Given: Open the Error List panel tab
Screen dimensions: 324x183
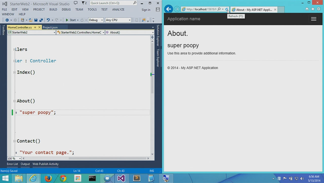Looking at the screenshot, I should point(12,164).
